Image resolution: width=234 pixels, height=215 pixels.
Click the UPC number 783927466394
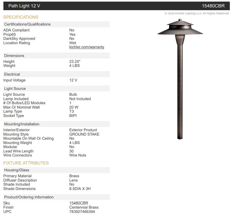click(82, 211)
